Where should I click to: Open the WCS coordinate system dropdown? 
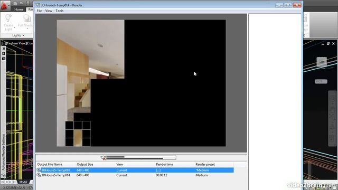tap(321, 81)
